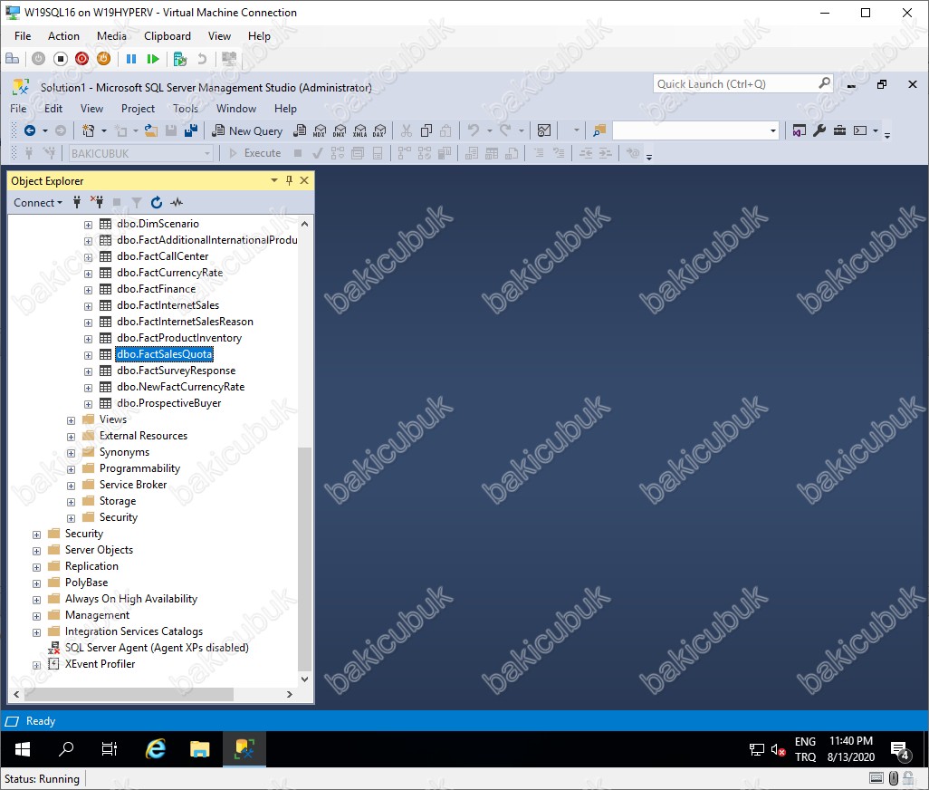
Task: Open File Explorer from the taskbar
Action: 200,749
